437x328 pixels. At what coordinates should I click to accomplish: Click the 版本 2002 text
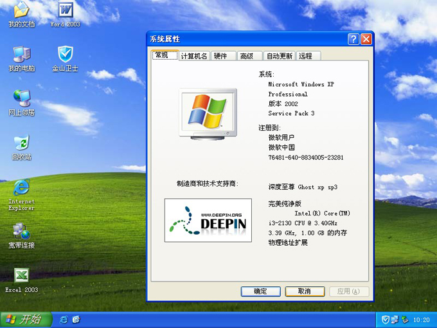283,104
